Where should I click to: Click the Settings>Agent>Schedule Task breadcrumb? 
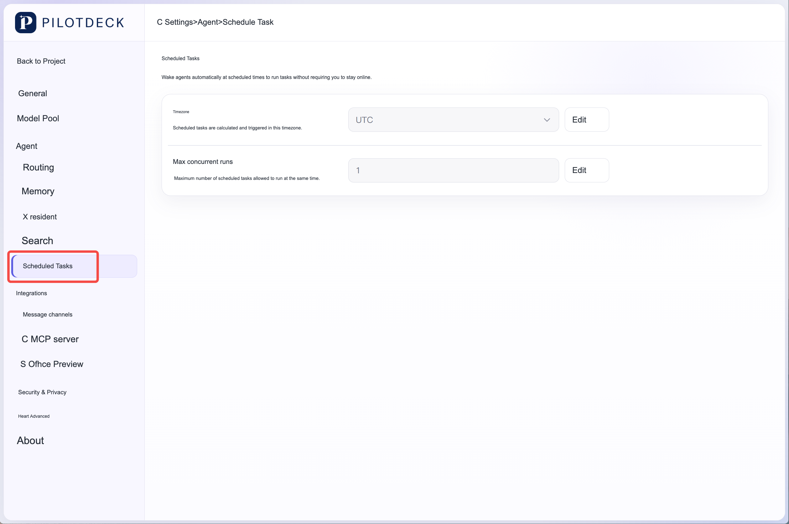pyautogui.click(x=215, y=22)
